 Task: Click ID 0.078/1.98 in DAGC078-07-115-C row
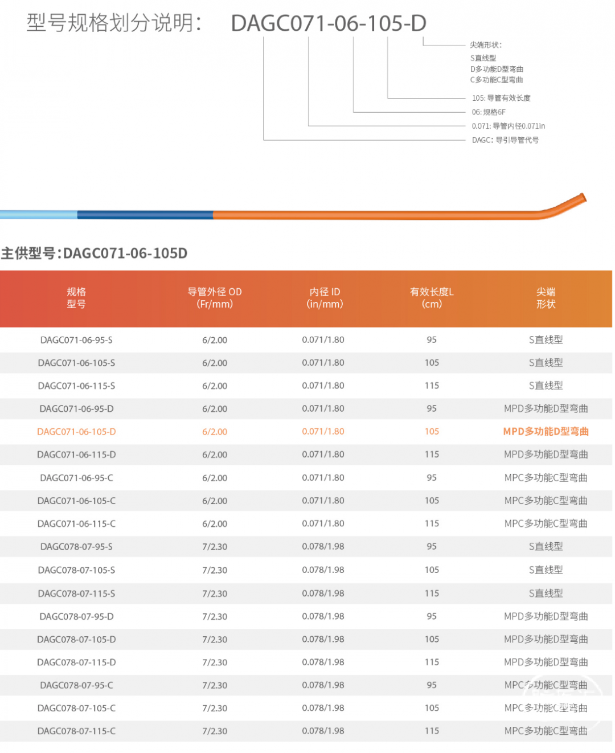(323, 731)
